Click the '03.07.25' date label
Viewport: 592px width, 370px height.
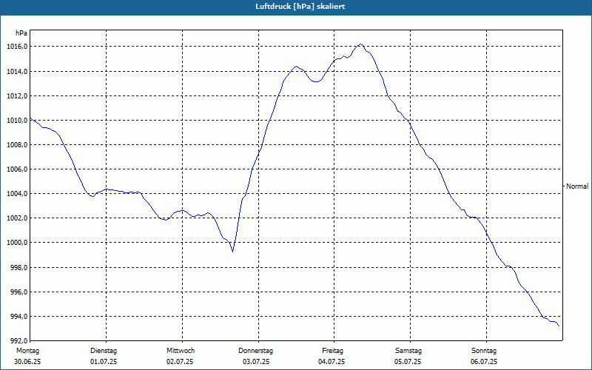(x=256, y=362)
